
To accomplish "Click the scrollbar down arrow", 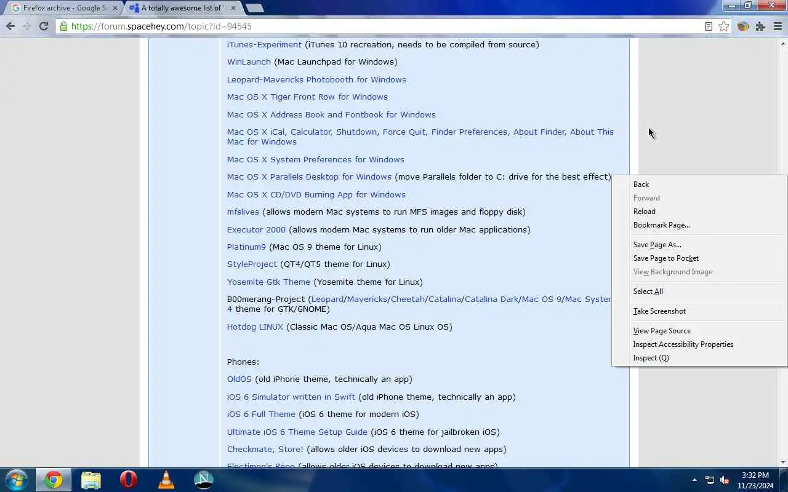I will 783,462.
